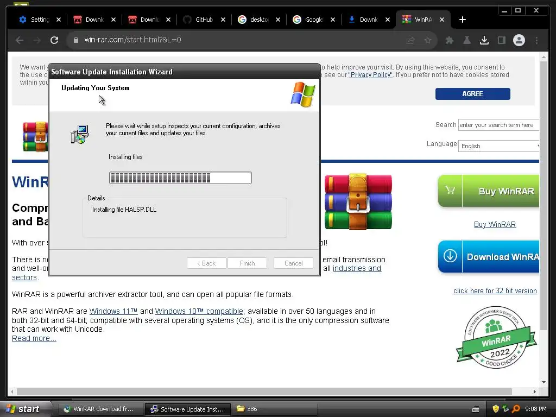Click the Back button in the wizard
The width and height of the screenshot is (556, 417).
(x=206, y=263)
